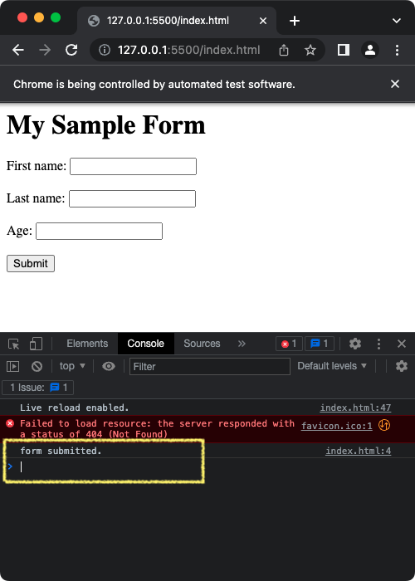The image size is (415, 581).
Task: Expand the tab search chevron
Action: tap(397, 21)
